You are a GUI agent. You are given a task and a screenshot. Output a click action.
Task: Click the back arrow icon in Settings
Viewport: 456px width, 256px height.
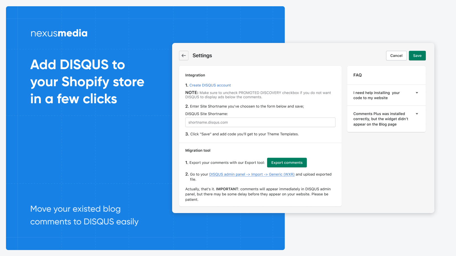[x=184, y=55]
